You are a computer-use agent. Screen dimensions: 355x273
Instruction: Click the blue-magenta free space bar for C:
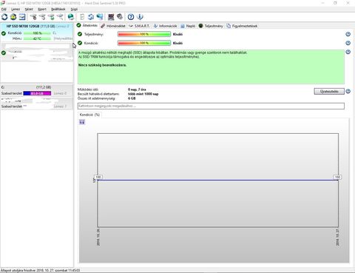coord(37,93)
